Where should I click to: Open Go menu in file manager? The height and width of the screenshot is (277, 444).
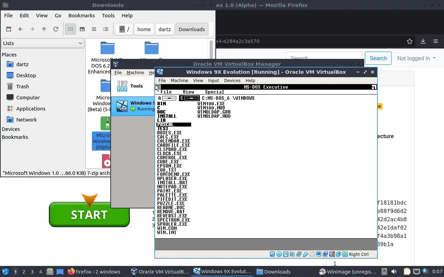coord(58,15)
